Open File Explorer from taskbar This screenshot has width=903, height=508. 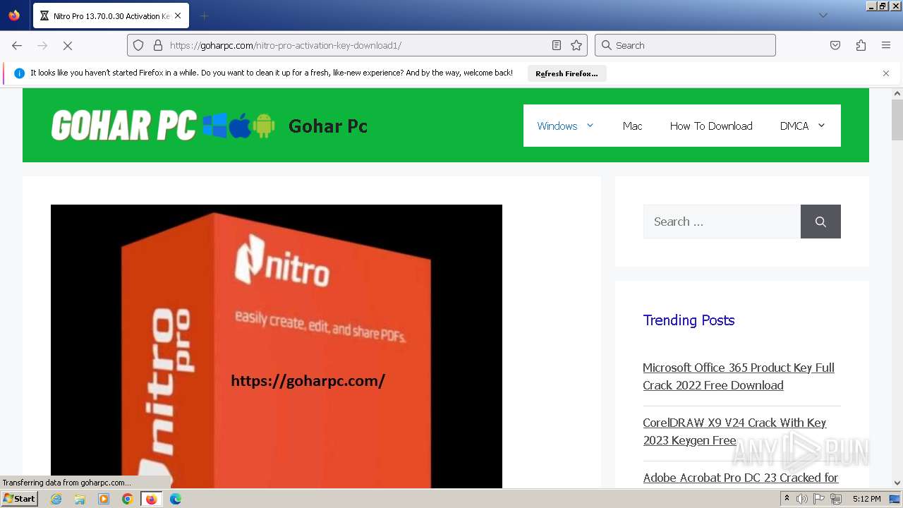click(80, 499)
